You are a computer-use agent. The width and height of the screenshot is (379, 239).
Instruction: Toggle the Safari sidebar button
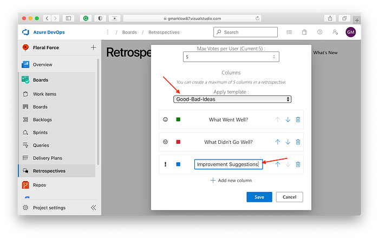pyautogui.click(x=68, y=18)
